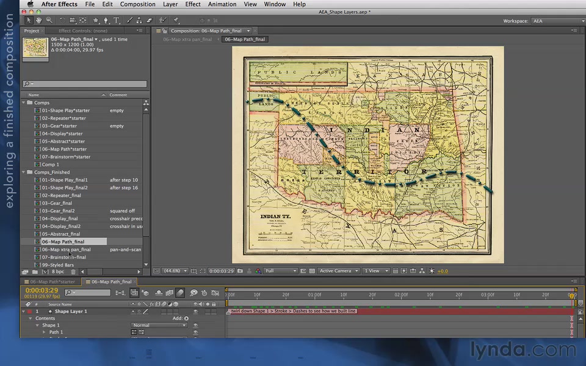Select the Zoom magnifier tool
Screen dimensions: 586x366
tap(49, 20)
